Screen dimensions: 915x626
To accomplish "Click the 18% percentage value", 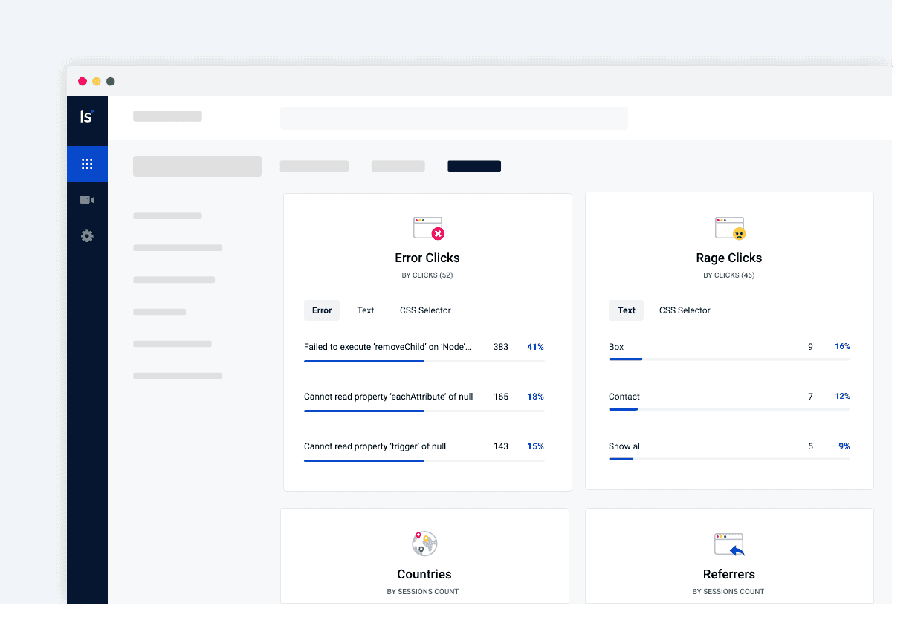I will coord(536,397).
